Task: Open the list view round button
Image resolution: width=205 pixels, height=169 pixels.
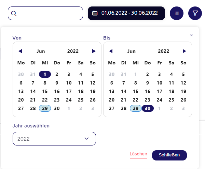Action: tap(177, 13)
